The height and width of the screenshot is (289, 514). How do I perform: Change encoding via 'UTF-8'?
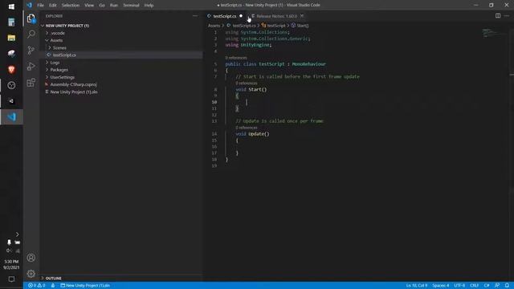(x=459, y=286)
